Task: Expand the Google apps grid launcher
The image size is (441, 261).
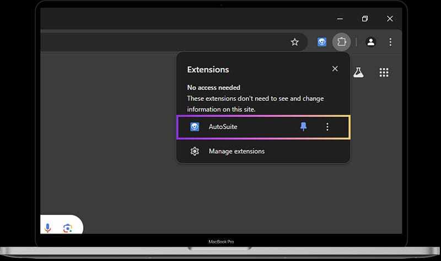Action: tap(384, 72)
